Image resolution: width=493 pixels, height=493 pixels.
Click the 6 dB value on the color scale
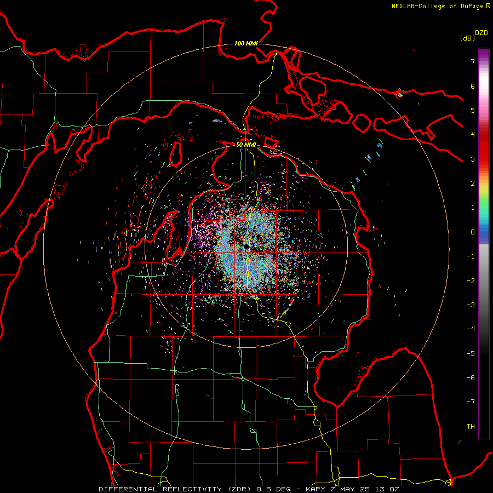click(x=473, y=86)
